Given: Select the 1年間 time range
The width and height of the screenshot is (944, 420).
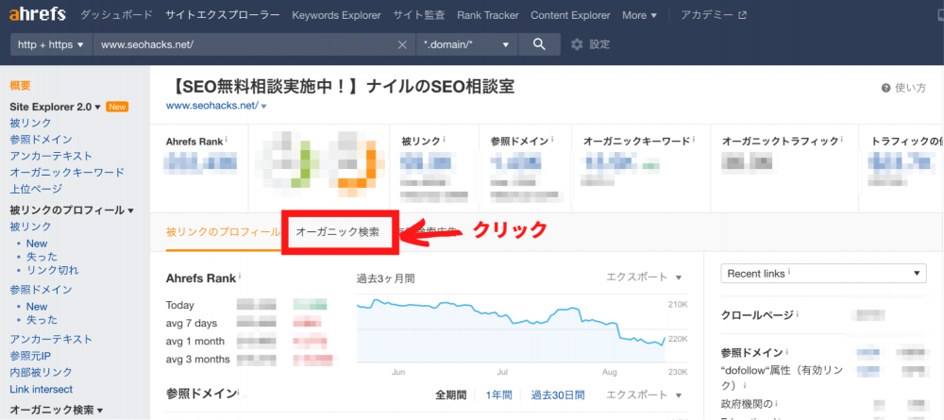Looking at the screenshot, I should 498,395.
